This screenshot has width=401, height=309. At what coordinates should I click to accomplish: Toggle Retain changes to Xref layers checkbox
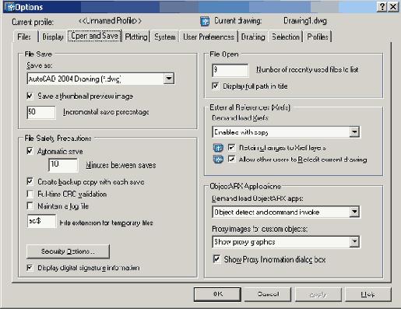(x=231, y=147)
